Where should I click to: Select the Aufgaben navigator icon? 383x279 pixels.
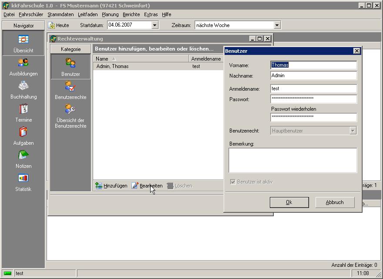point(23,132)
